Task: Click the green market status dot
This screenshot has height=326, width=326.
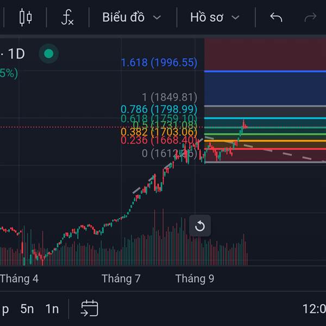Action: click(x=49, y=53)
